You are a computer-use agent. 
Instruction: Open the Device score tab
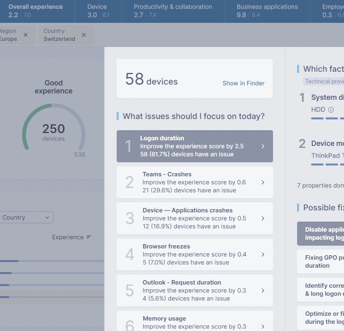[97, 11]
